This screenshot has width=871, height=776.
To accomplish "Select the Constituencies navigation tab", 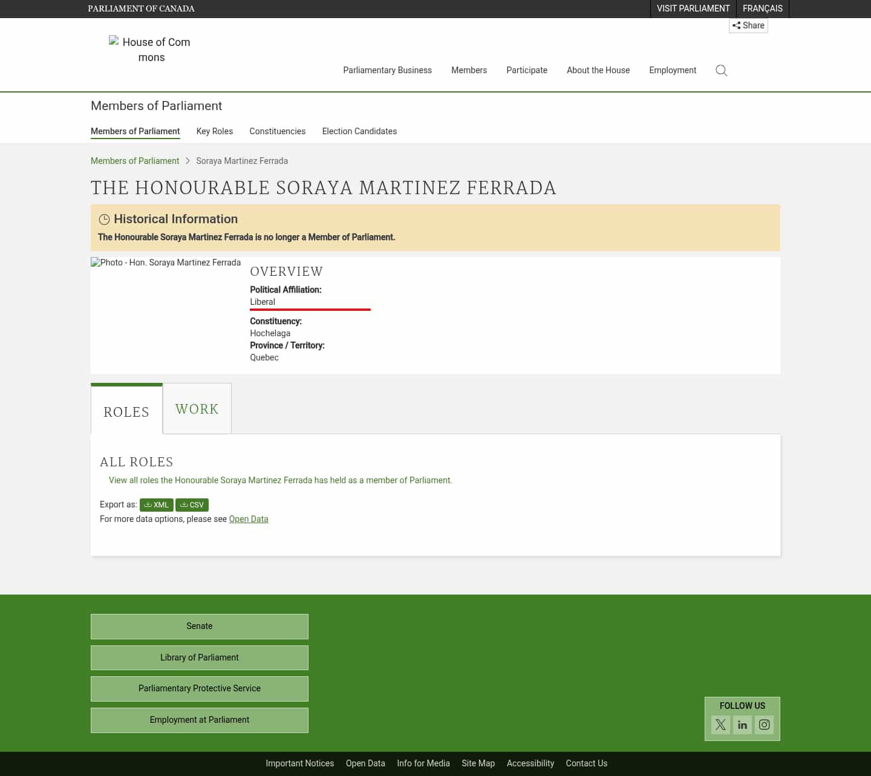I will click(277, 131).
